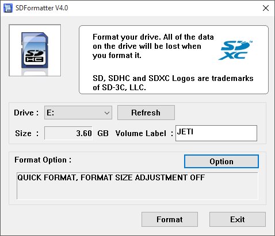Viewport: 275px width, 236px height.
Task: Edit the Volume Label field JETI
Action: [x=216, y=133]
